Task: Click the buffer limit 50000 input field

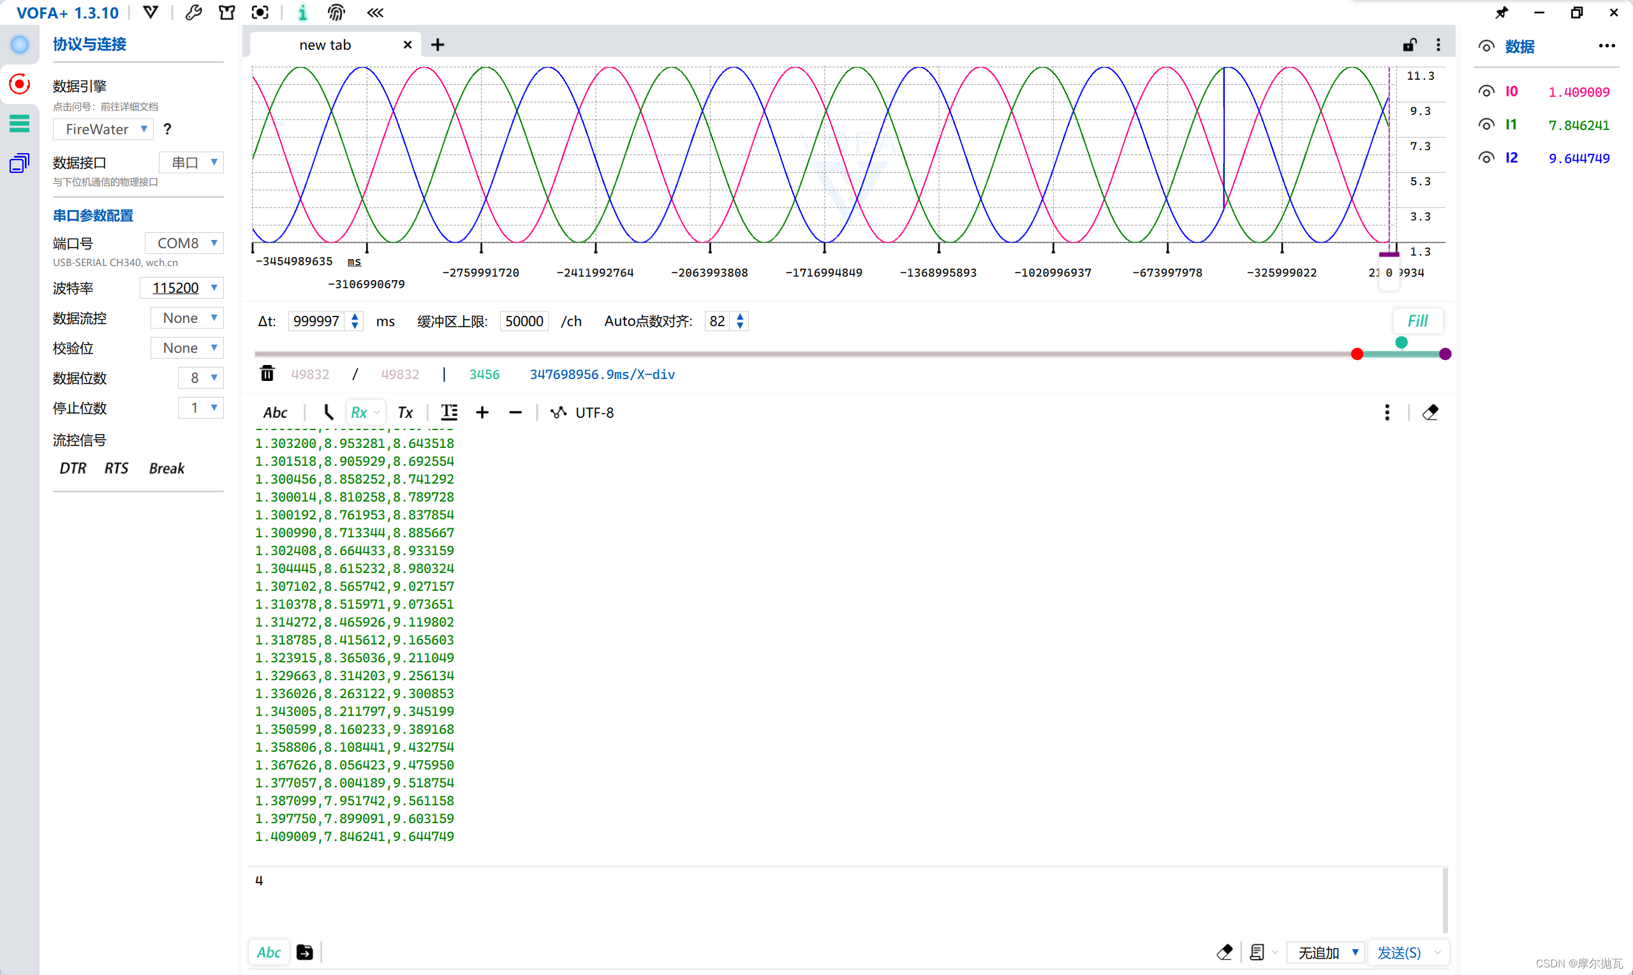Action: coord(523,321)
